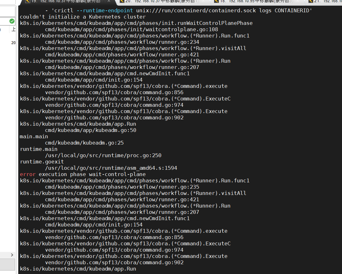The width and height of the screenshot is (342, 274).
Task: Switch to session tab 19 for 192.168.10.37
Action: tap(66, 1)
